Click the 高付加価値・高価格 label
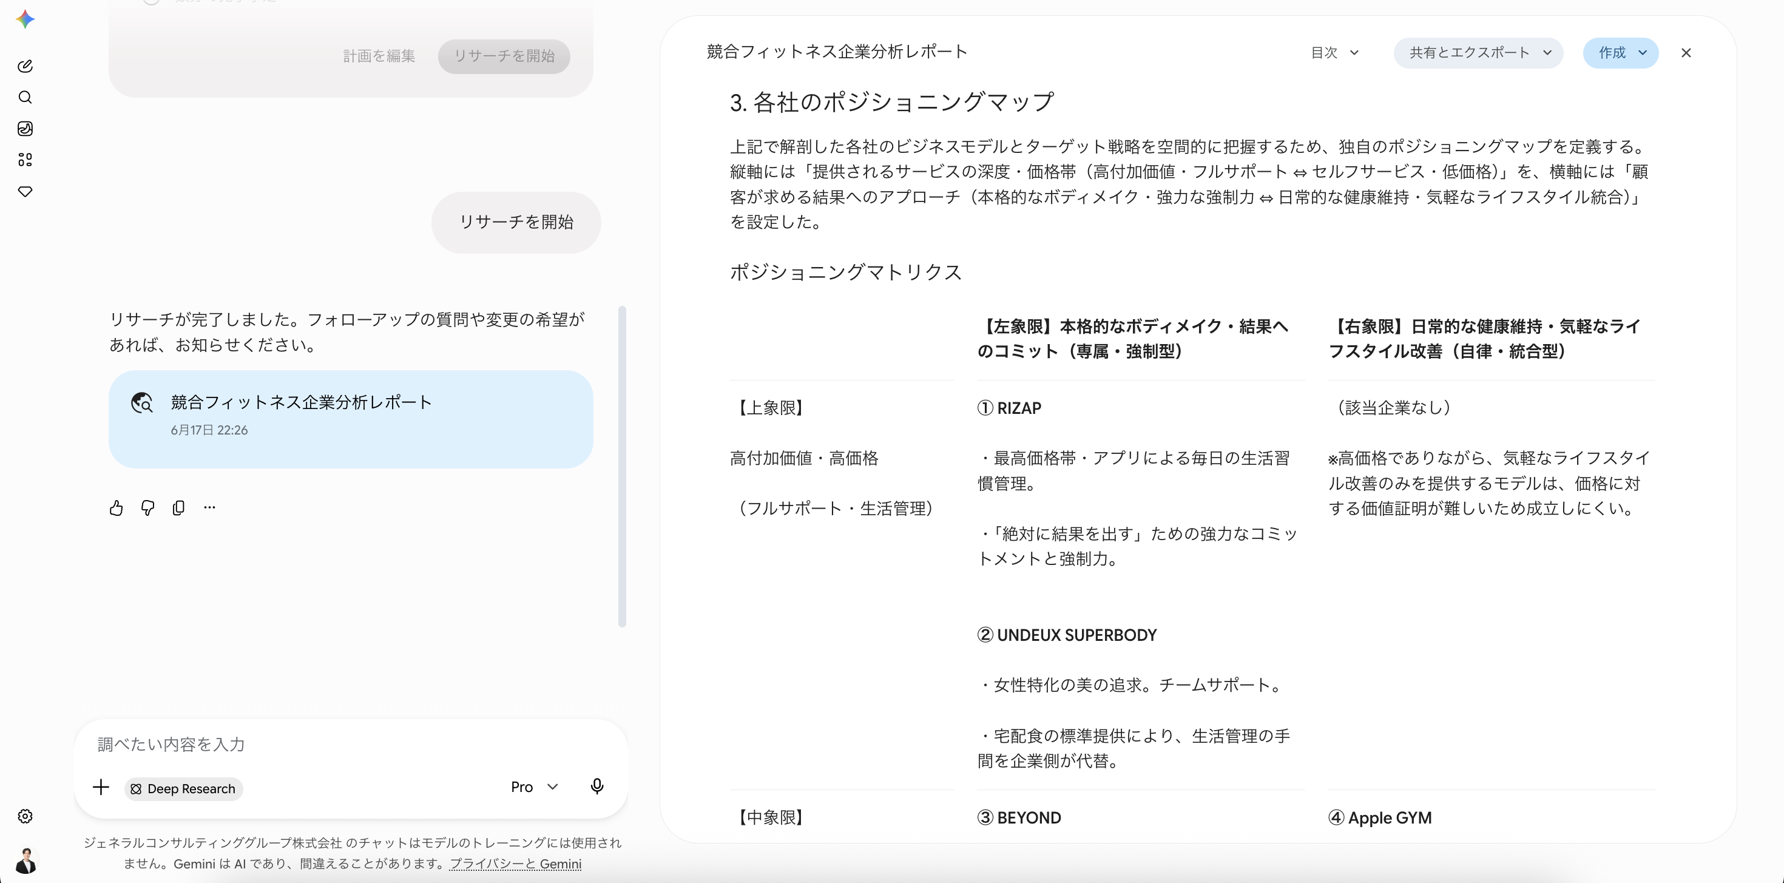This screenshot has height=883, width=1784. point(804,458)
